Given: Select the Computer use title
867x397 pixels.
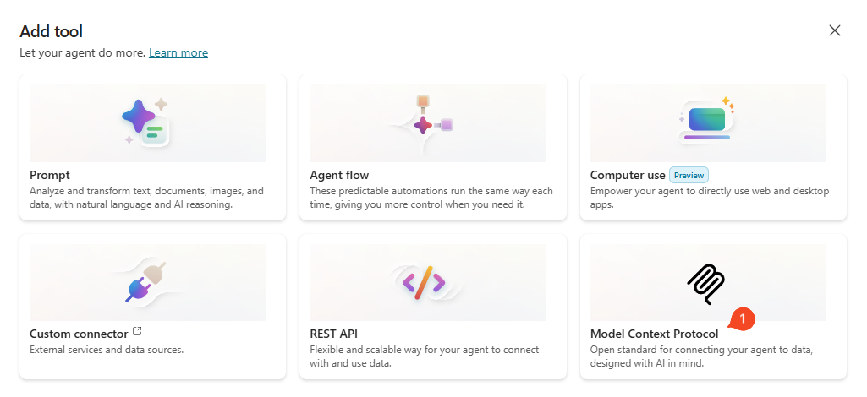Looking at the screenshot, I should (627, 175).
